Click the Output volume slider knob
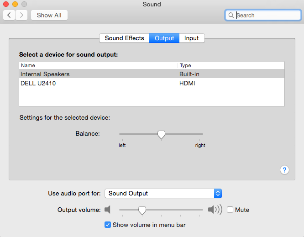304x237 pixels. pos(142,211)
